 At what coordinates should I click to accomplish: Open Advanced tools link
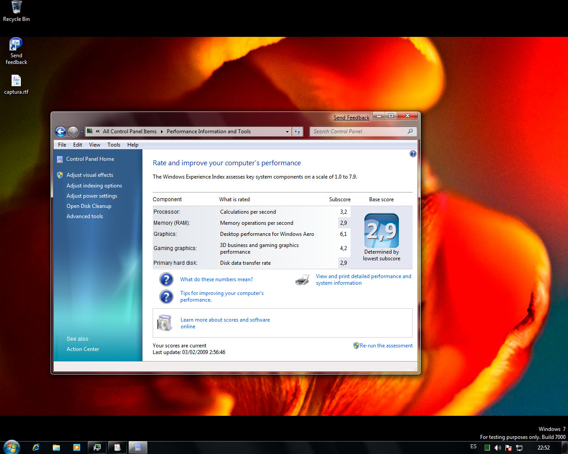(x=85, y=216)
